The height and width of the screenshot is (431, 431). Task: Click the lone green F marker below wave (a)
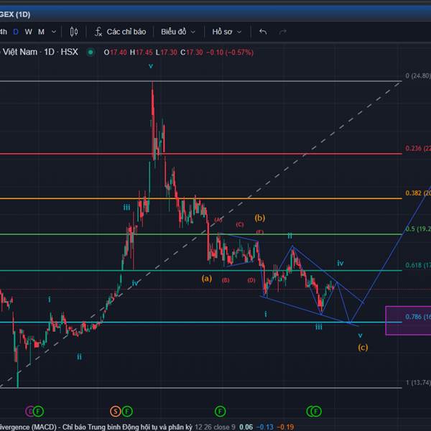pyautogui.click(x=220, y=411)
